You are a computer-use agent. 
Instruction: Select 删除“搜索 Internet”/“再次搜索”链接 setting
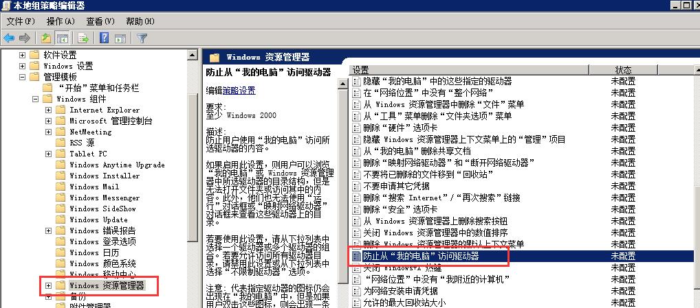coord(441,198)
